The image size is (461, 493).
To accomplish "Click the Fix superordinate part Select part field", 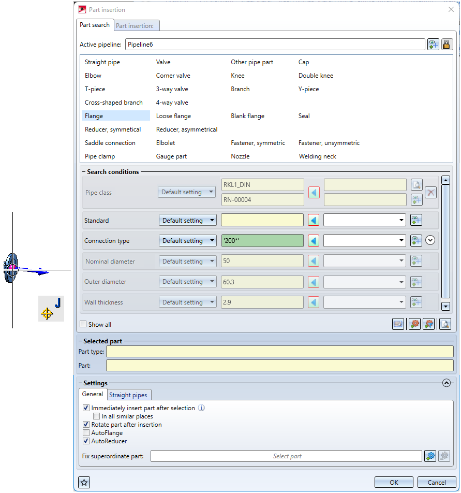I will coord(286,456).
